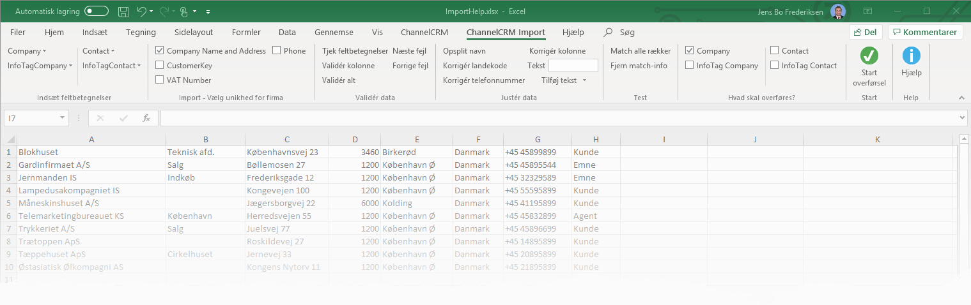Open the Company field label dropdown
Viewport: 971px width, 305px height.
(27, 51)
